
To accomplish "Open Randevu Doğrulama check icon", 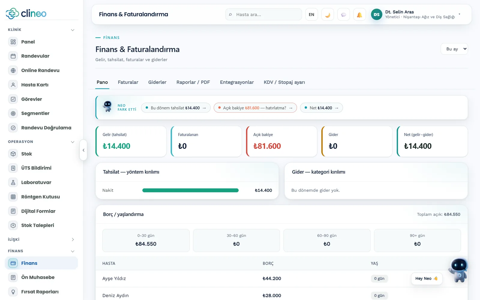I will pos(13,128).
